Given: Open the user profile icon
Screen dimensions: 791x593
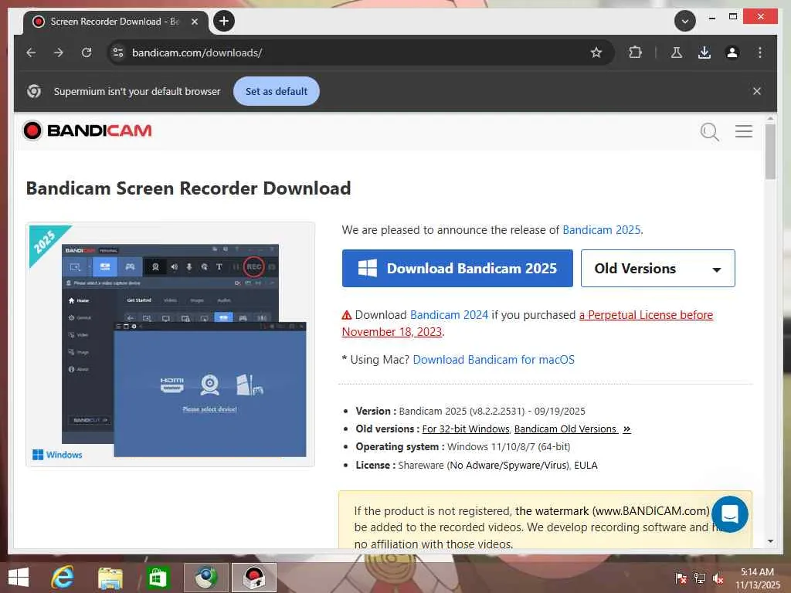Looking at the screenshot, I should point(732,53).
